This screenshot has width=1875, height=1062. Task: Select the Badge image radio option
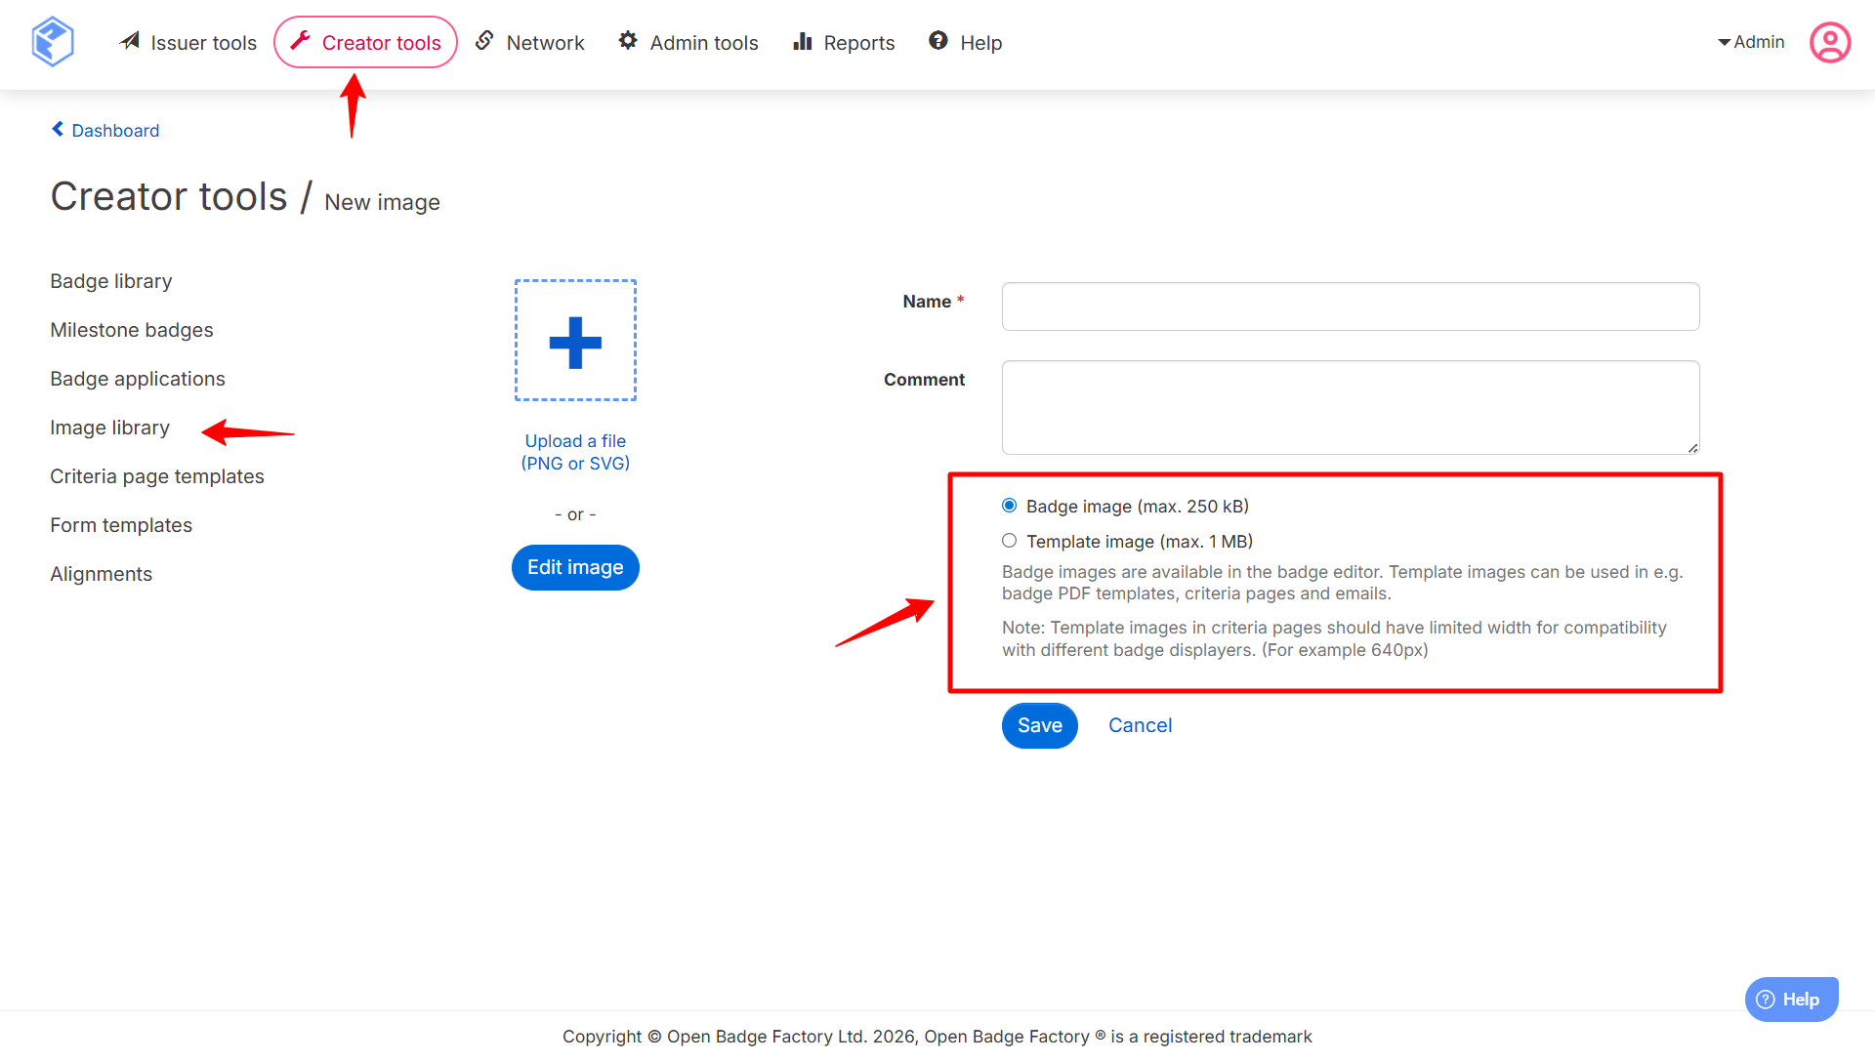(1010, 506)
